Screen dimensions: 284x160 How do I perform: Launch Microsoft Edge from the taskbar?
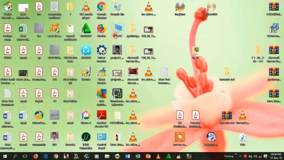coord(46,156)
